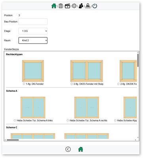Choose Hebe-Schiebe-Tür, Schema A rechts
This screenshot has height=158, width=143.
[68, 120]
